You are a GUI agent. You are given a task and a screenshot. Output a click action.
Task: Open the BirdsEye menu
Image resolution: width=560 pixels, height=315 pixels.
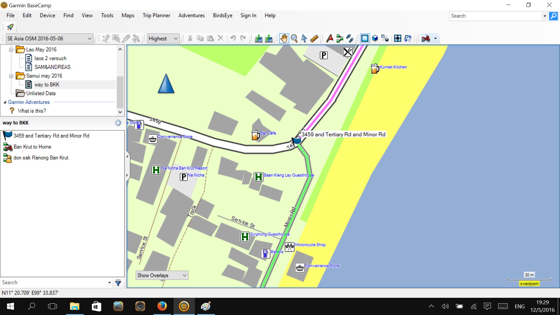pos(222,15)
